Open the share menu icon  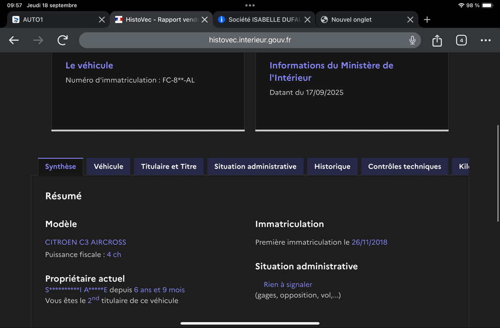pos(437,40)
